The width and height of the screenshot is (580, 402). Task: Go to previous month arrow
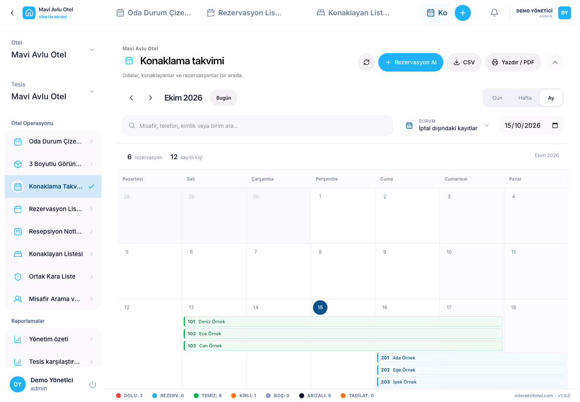[131, 98]
